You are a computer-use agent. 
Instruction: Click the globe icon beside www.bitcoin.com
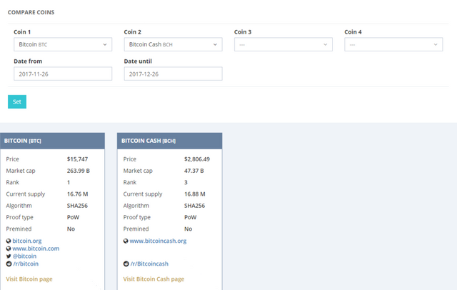[9, 249]
